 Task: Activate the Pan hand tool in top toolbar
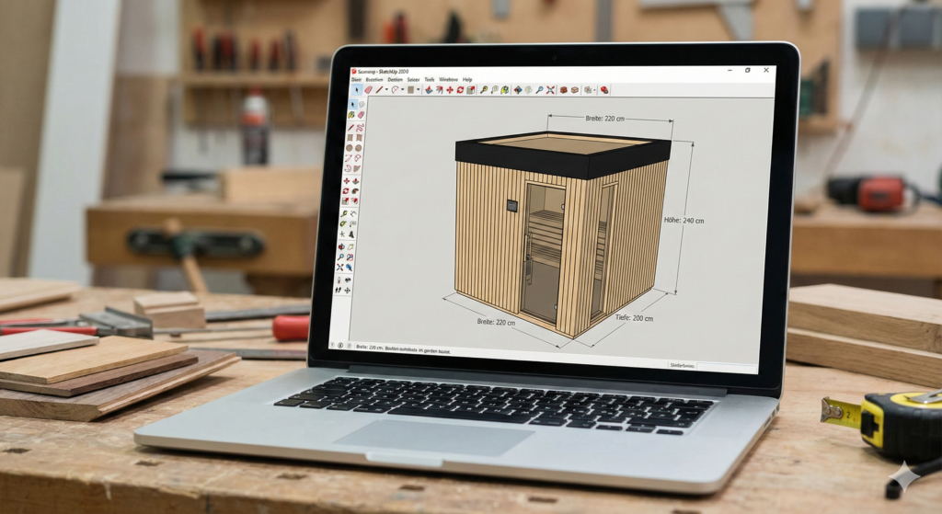pos(529,90)
